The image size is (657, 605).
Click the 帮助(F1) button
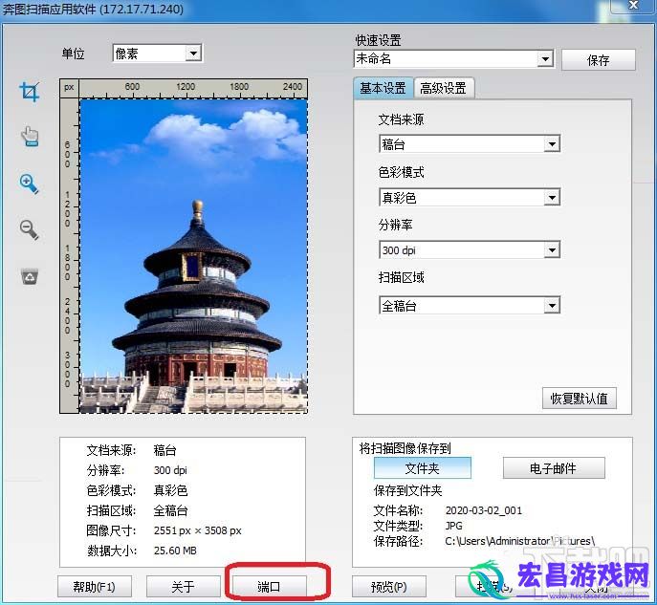pos(95,587)
